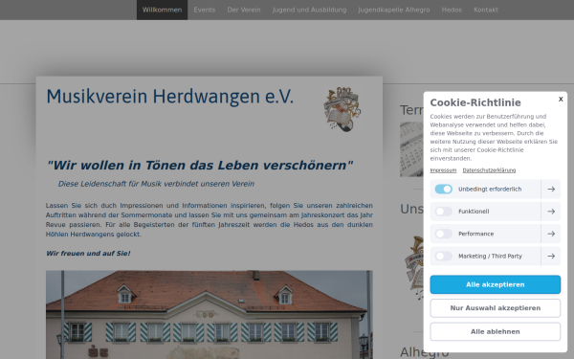Screen dimensions: 574x359
Task: Toggle the Unbedingt erforderlich switch
Action: click(x=443, y=189)
